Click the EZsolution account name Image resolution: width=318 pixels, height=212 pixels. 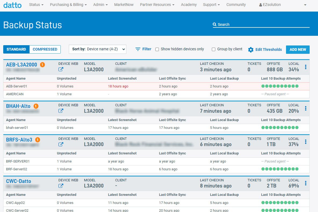pos(272,5)
